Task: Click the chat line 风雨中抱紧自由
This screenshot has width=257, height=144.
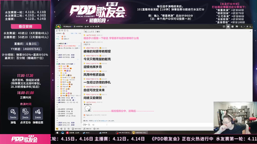Action: [94, 75]
